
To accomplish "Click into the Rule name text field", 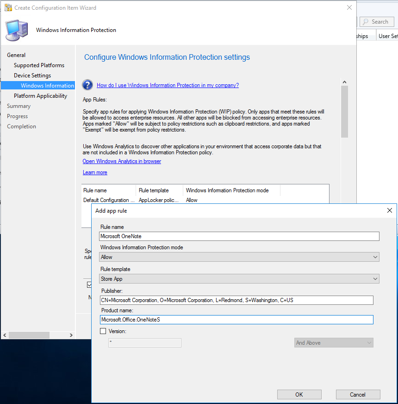I will [x=239, y=236].
